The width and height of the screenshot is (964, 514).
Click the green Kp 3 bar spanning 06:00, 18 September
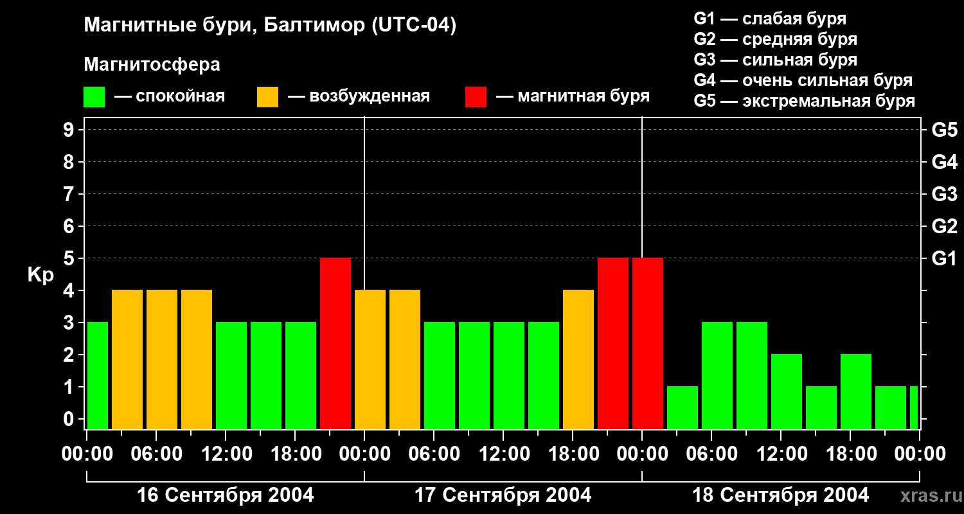tap(717, 375)
